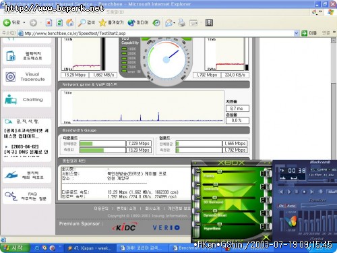
Task: Print the page with printer icon
Action: click(182, 23)
